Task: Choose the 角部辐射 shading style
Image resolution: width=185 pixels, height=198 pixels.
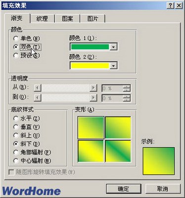Action: point(16,152)
